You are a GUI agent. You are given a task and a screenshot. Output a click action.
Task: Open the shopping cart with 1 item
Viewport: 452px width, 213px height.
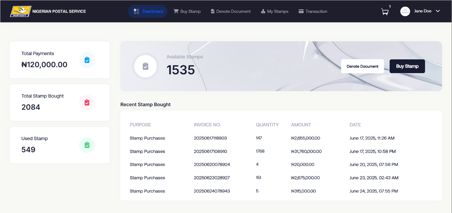click(x=385, y=12)
